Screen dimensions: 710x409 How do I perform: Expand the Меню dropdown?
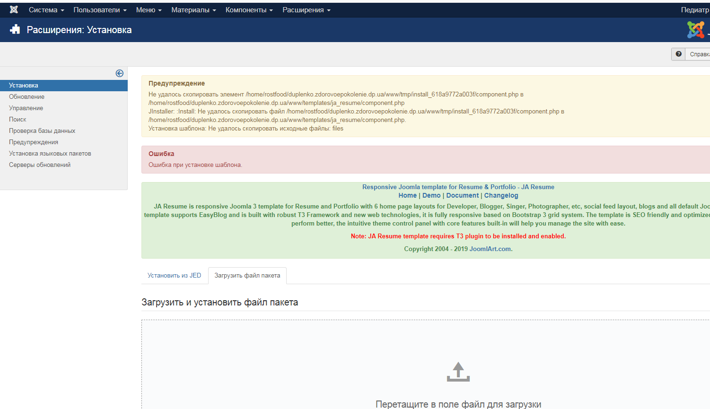coord(149,10)
